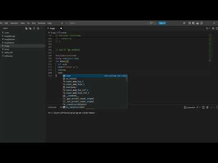
Task: Choose 'const_mem_fun1_t' suggestion
Action: [95, 84]
